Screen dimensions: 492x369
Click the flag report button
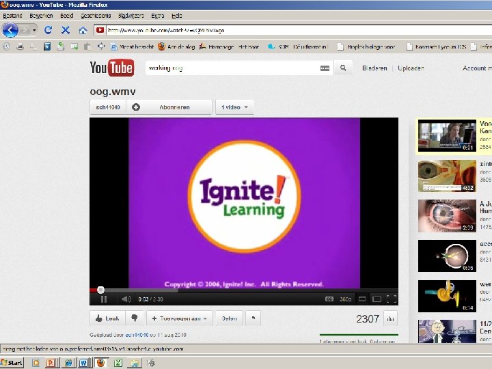tap(254, 318)
